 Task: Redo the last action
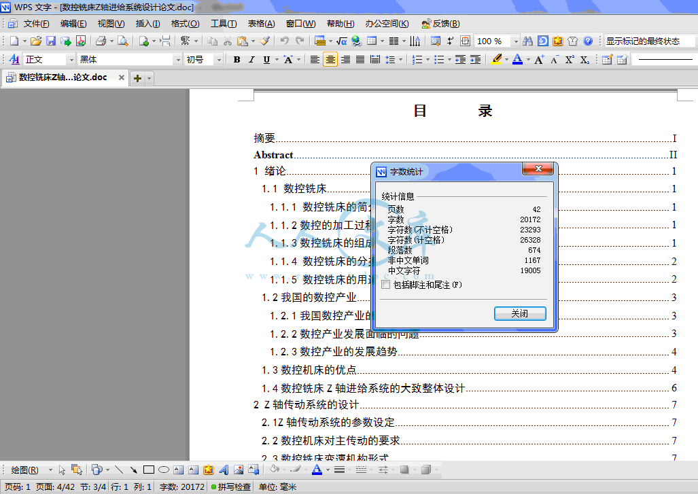point(300,41)
